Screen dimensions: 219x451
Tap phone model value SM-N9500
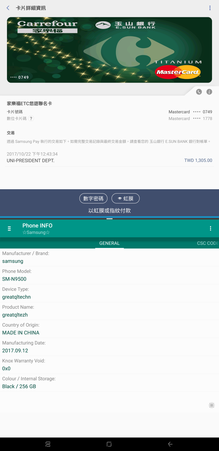(14, 279)
